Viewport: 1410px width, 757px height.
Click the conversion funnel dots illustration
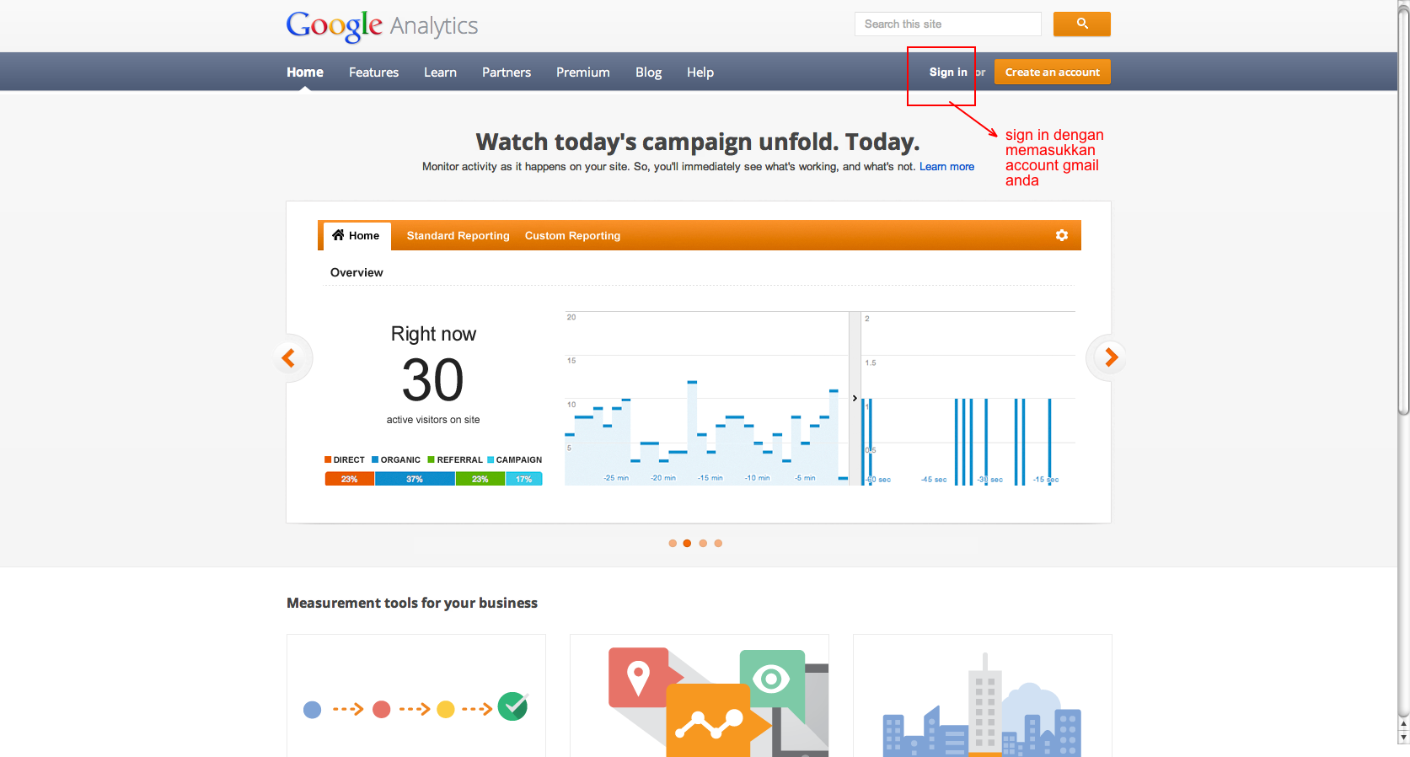[415, 708]
